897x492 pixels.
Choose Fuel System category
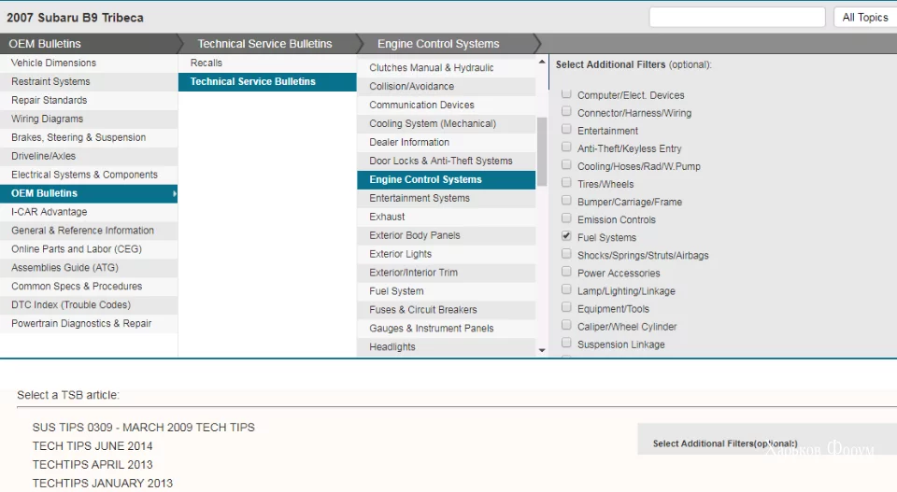click(447, 291)
